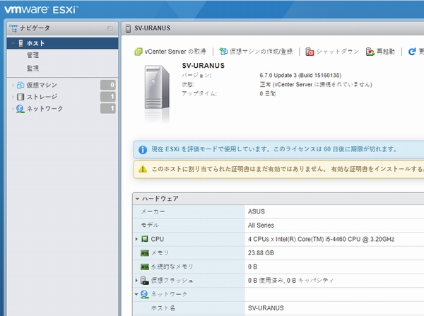Click the large server tower image
The height and width of the screenshot is (316, 424).
click(x=157, y=88)
